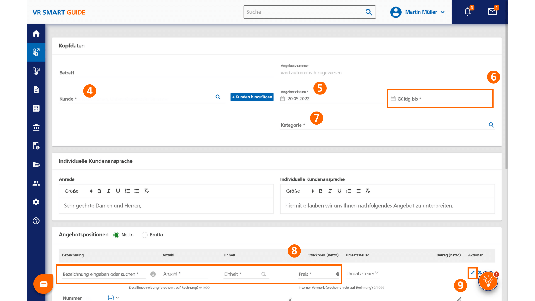Toggle underline in Kundenansprache editor
The width and height of the screenshot is (535, 301).
click(x=339, y=191)
